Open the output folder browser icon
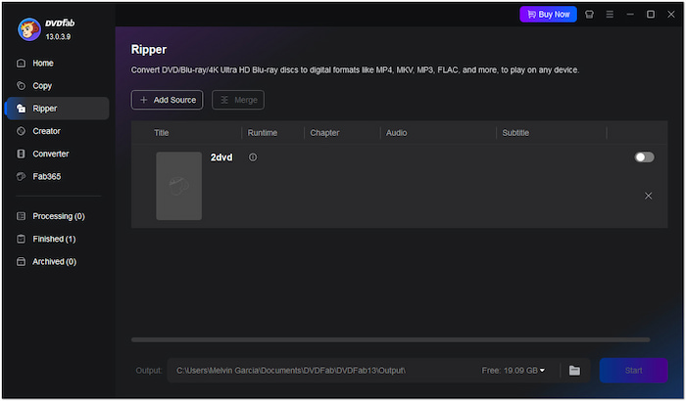Viewport: 686px width, 401px height. [574, 371]
